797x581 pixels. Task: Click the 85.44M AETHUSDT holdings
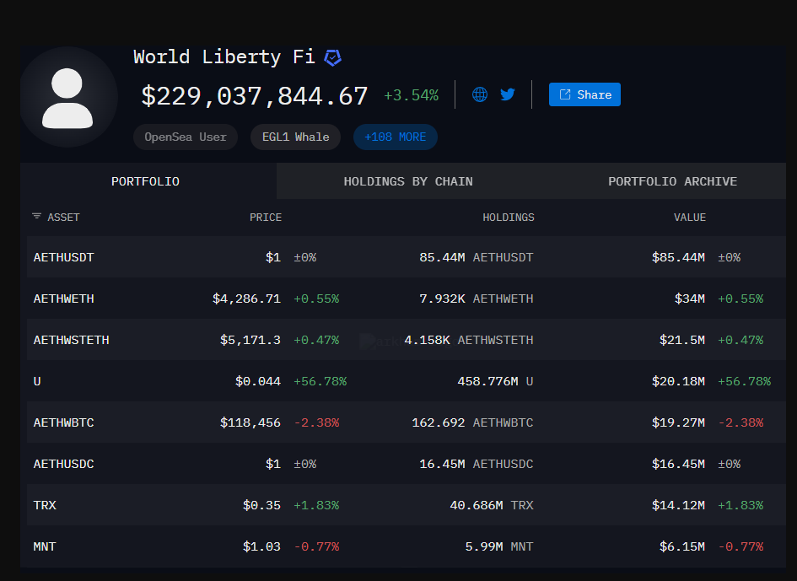click(x=477, y=257)
